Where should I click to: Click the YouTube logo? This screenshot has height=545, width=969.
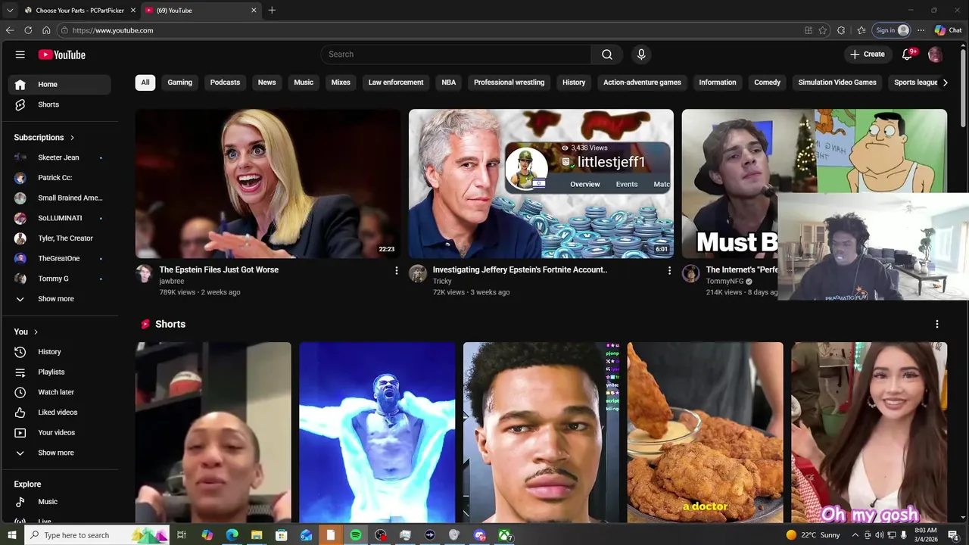click(x=61, y=54)
